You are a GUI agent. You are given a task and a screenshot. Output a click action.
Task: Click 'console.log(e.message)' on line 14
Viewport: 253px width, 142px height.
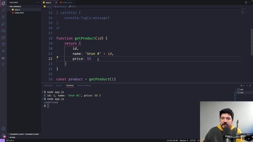tap(87, 18)
